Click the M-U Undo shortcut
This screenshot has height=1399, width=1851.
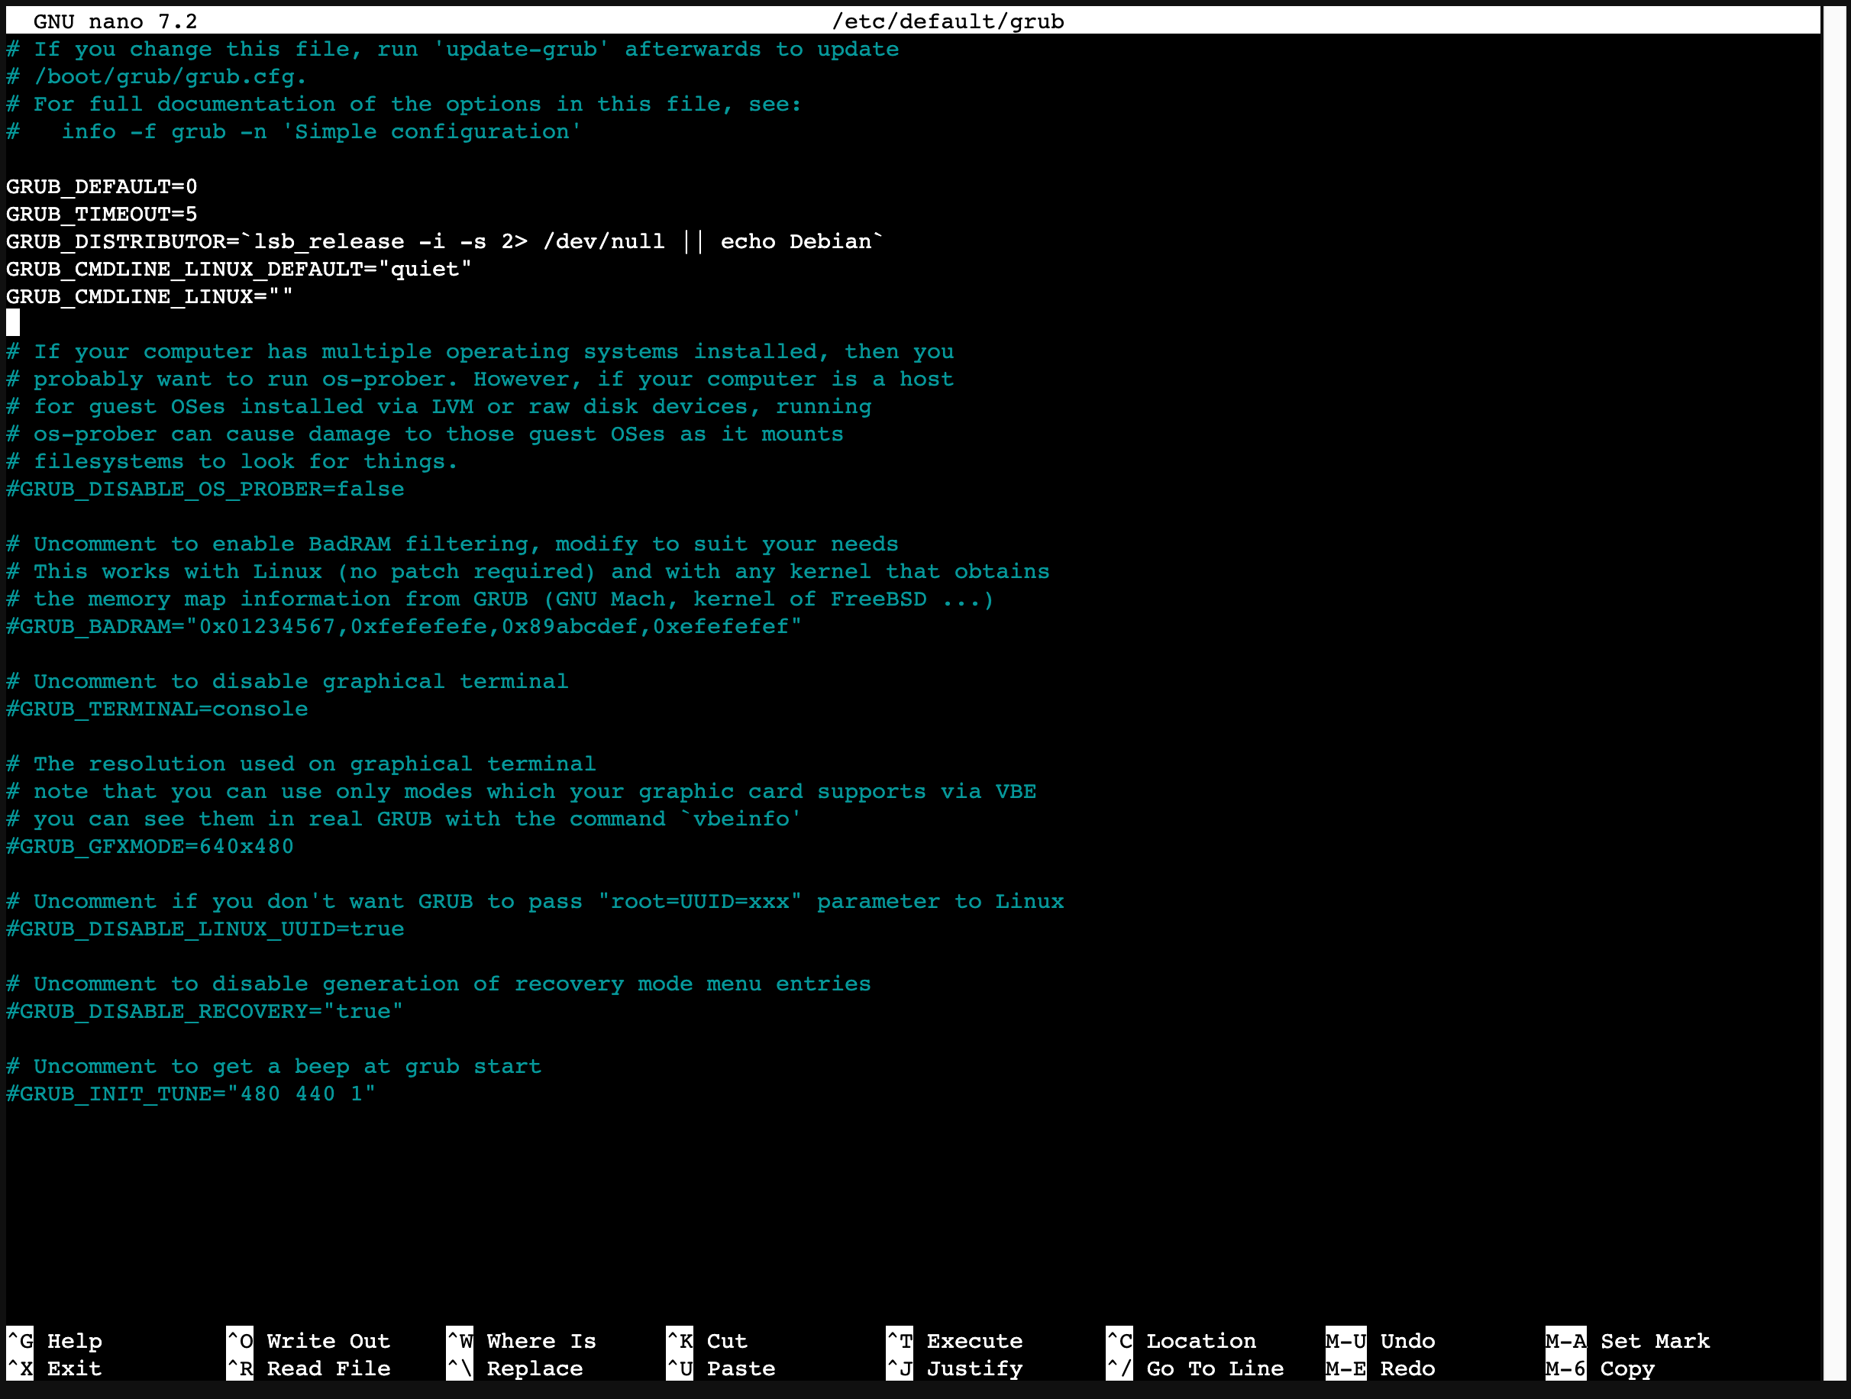tap(1381, 1340)
